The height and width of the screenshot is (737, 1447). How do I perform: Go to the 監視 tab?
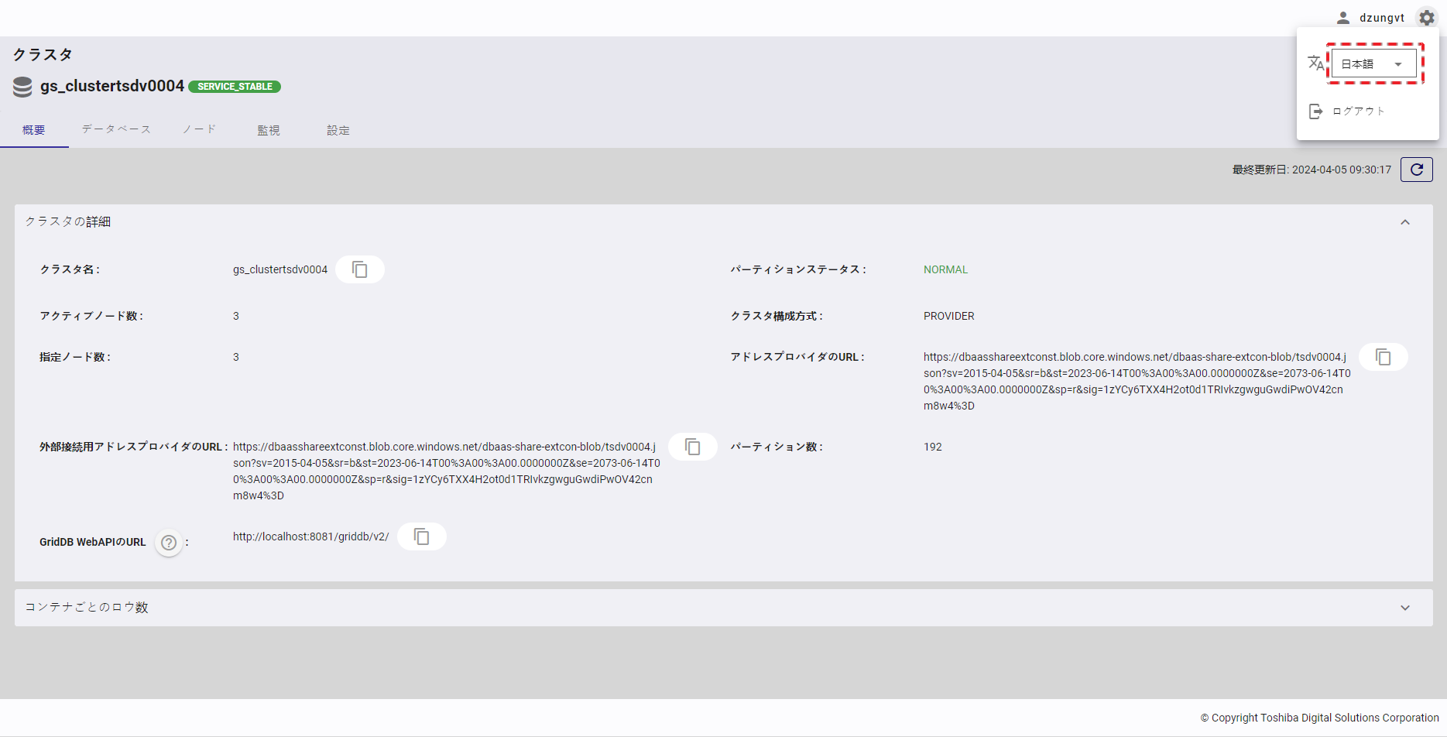click(269, 130)
